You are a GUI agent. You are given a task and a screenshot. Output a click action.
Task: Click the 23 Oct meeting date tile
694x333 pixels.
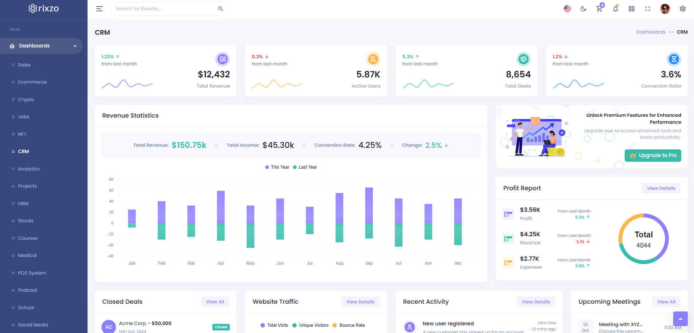pyautogui.click(x=585, y=327)
